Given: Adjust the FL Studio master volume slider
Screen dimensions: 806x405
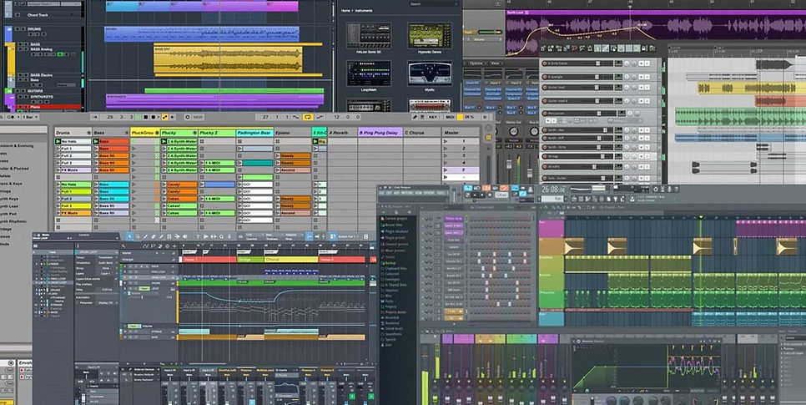Looking at the screenshot, I should pos(454,194).
